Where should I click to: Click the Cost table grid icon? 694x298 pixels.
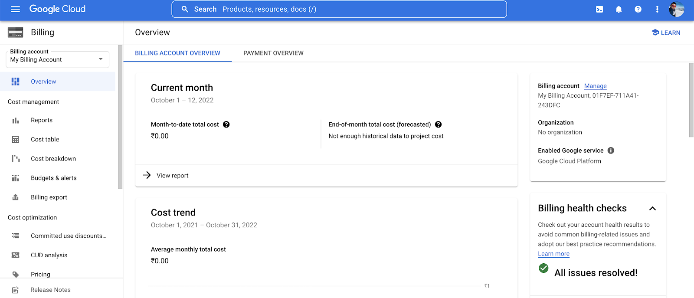click(x=16, y=139)
